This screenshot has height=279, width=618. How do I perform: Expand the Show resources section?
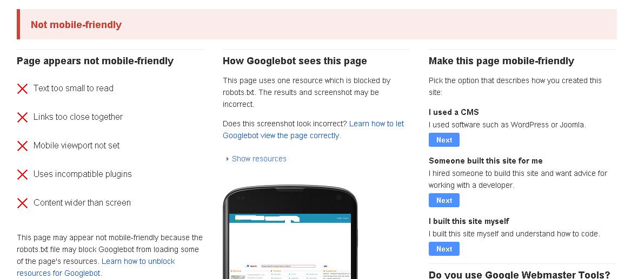(259, 159)
